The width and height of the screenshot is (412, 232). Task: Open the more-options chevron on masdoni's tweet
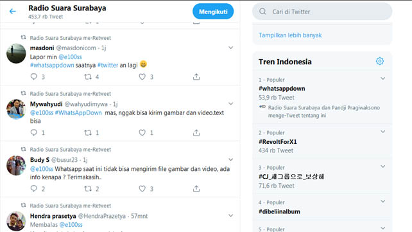pyautogui.click(x=230, y=48)
